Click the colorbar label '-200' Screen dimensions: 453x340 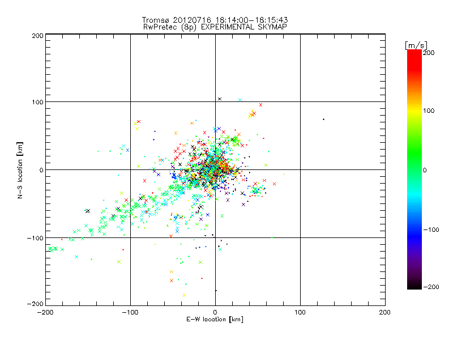point(431,287)
